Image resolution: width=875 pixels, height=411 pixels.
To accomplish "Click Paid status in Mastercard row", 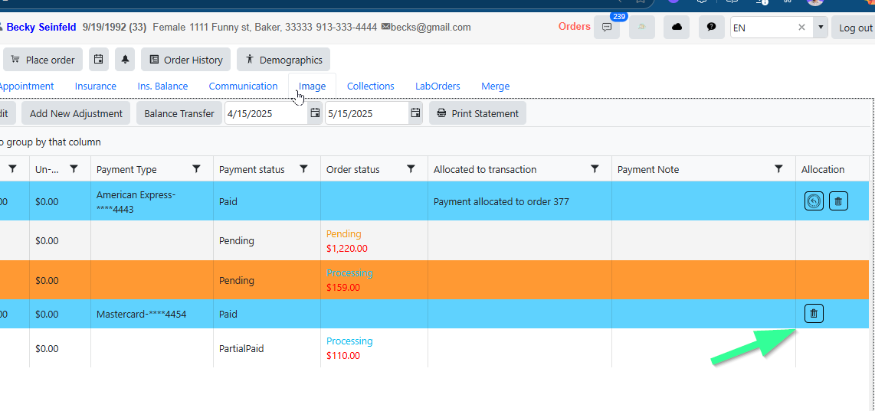I will point(228,314).
